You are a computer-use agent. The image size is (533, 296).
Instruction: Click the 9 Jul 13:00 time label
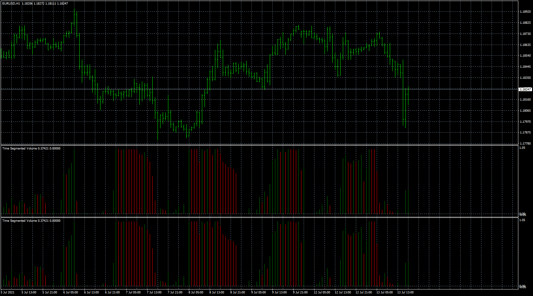point(280,292)
